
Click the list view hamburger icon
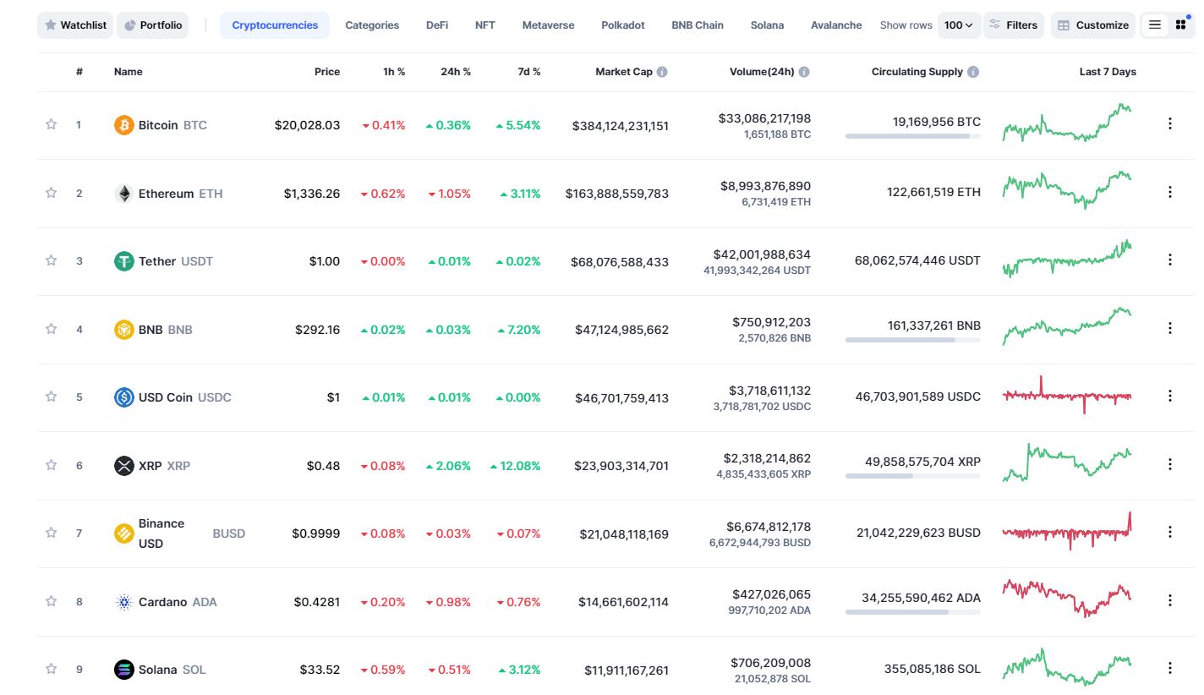pos(1155,25)
